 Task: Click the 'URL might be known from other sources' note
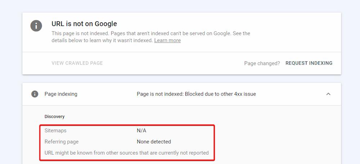point(126,153)
